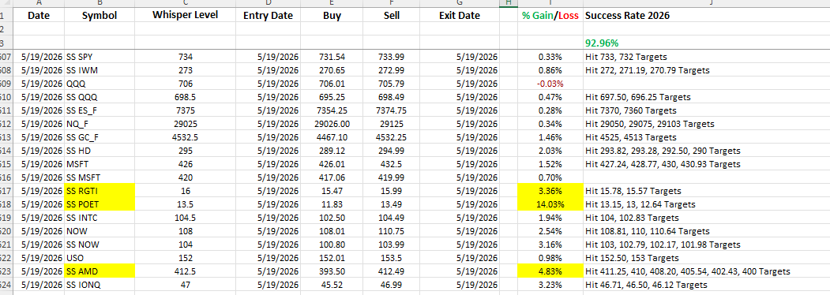830x295 pixels.
Task: Click the red -0.03% loss cell
Action: [x=550, y=84]
